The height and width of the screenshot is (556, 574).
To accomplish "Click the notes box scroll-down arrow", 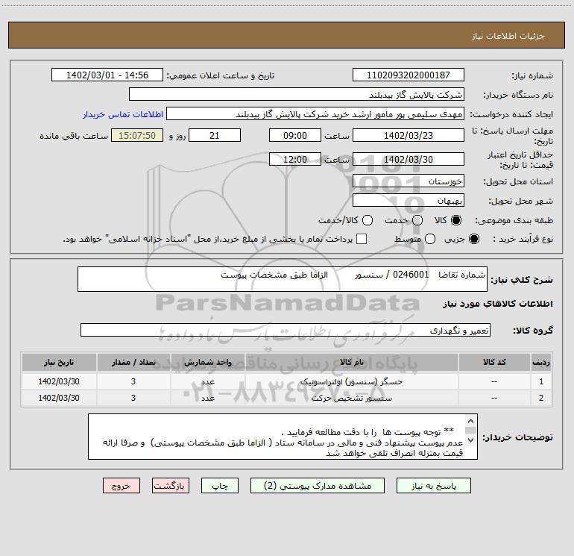I will [471, 440].
